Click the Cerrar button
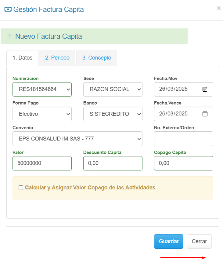223x267 pixels. click(x=199, y=241)
